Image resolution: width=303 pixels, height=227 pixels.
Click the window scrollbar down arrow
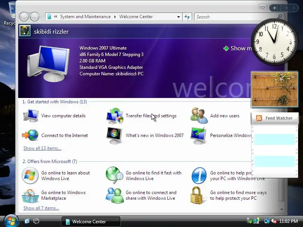[x=281, y=209]
